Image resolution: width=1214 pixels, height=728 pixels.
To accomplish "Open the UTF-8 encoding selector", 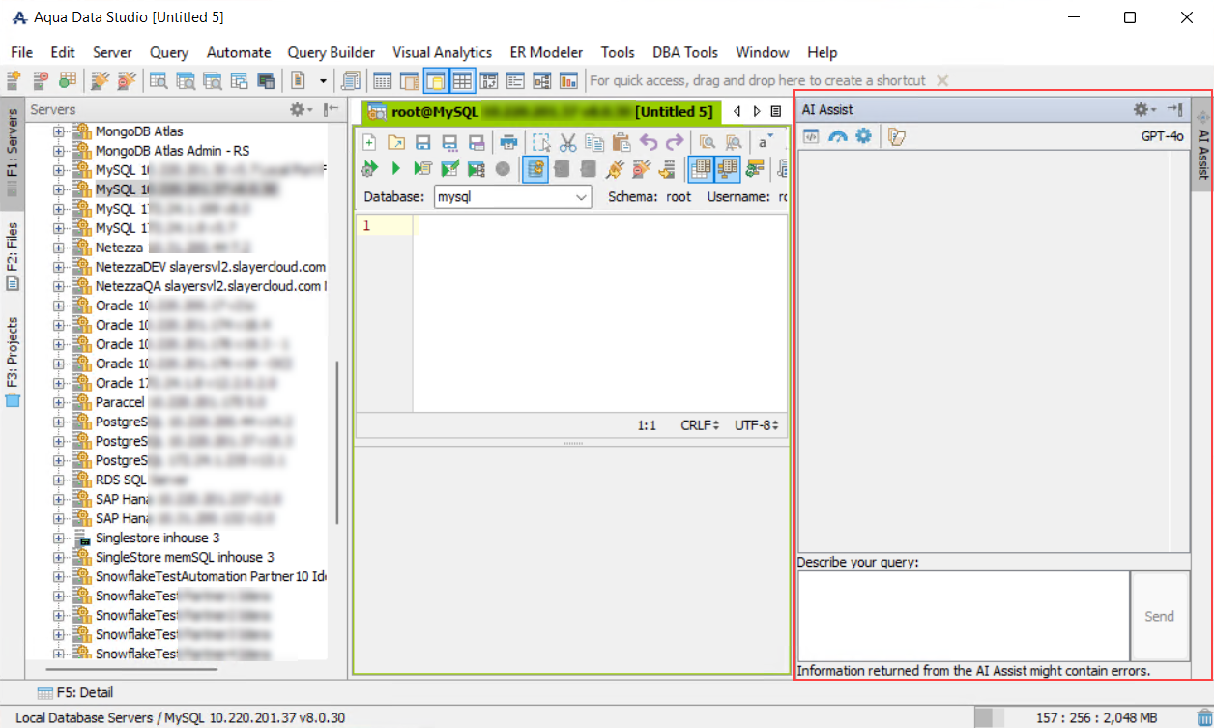I will 757,425.
